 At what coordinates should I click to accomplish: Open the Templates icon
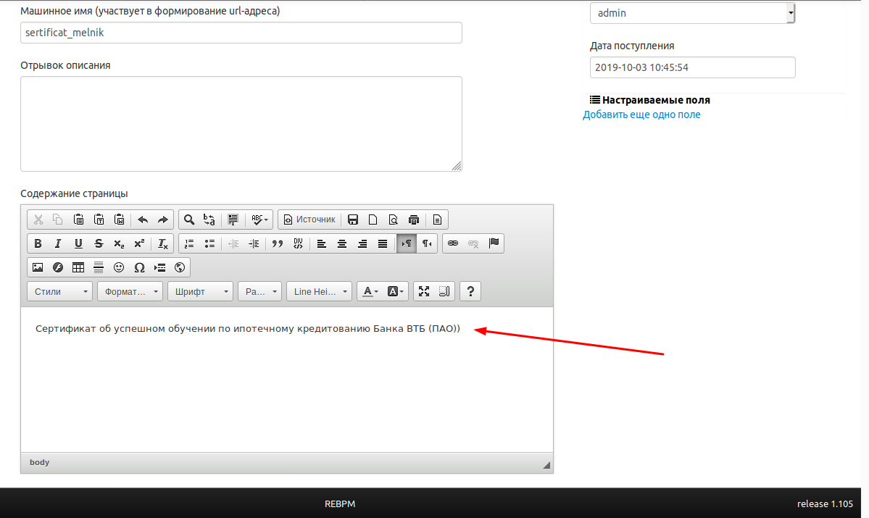coord(437,220)
